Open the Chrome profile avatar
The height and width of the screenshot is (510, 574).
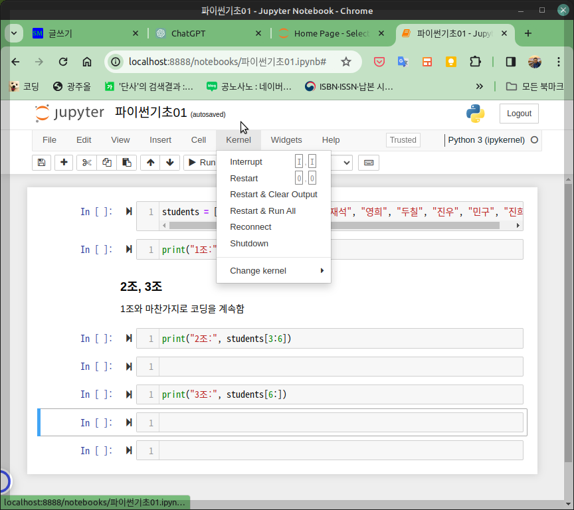[x=534, y=62]
